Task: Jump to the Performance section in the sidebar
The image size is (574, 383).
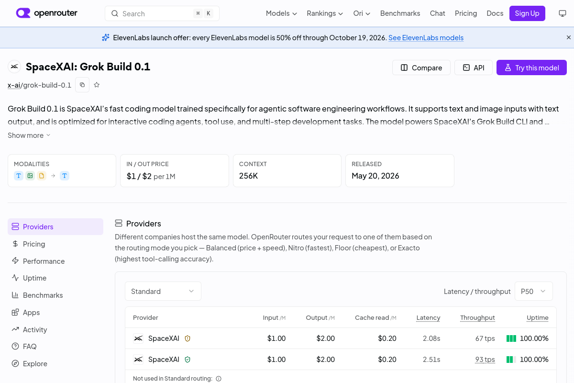Action: 55,261
